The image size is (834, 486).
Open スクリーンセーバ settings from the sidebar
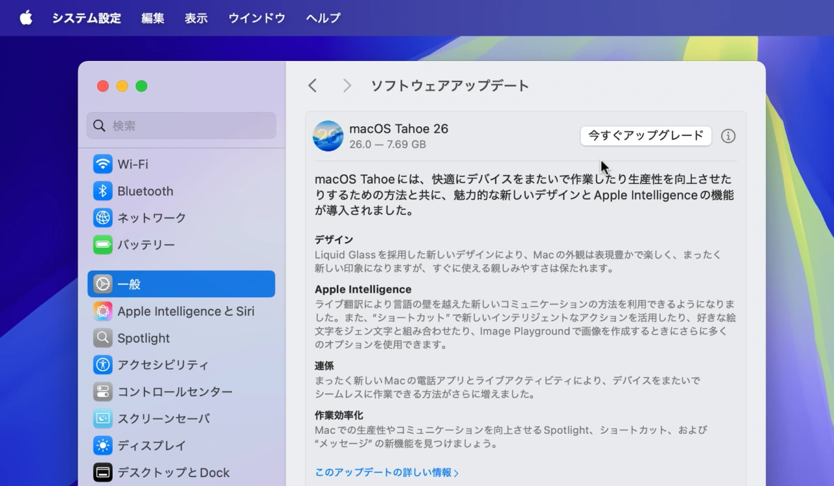tap(103, 418)
